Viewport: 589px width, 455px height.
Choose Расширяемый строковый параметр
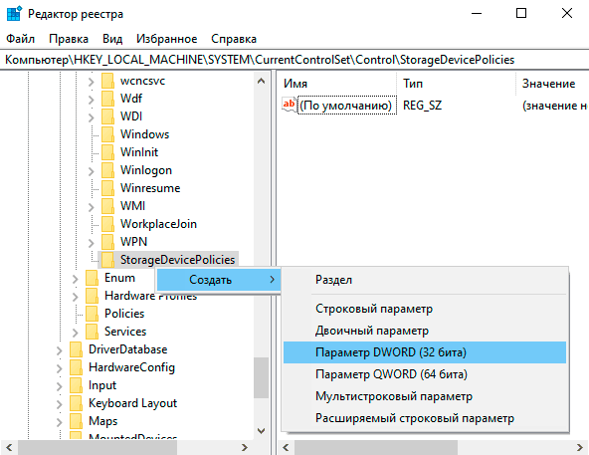[x=425, y=418]
